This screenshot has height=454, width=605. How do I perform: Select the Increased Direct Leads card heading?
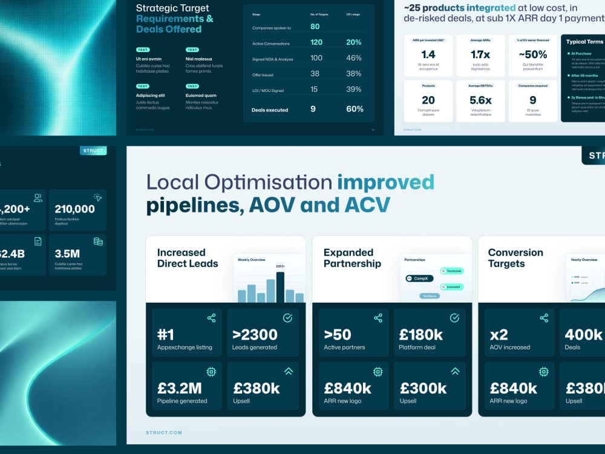pos(188,258)
